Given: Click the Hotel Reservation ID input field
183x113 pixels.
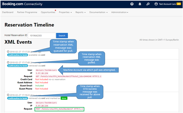Looking at the screenshot, I should [42, 35].
